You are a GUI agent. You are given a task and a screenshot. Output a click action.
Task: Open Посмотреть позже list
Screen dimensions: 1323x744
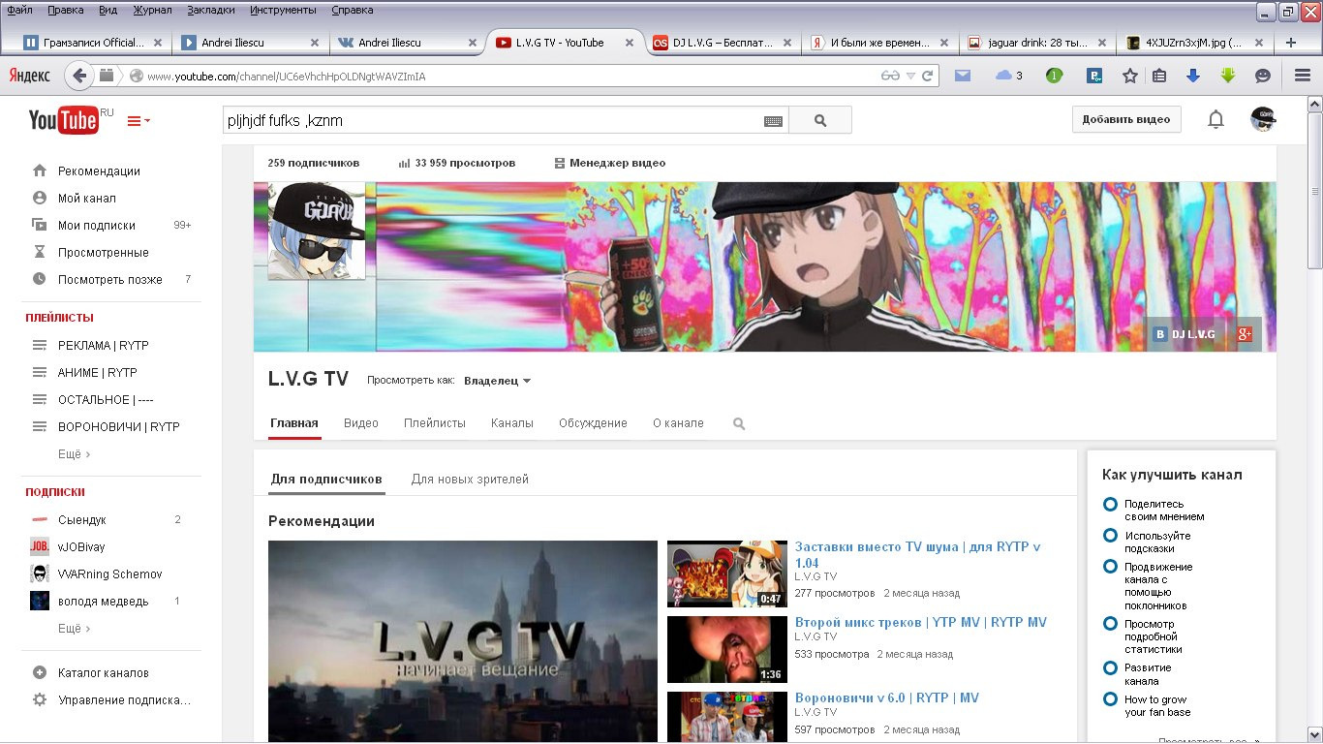[110, 279]
